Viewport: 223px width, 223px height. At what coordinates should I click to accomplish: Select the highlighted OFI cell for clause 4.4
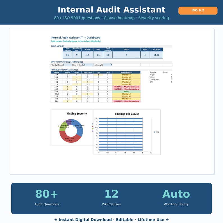(98, 75)
